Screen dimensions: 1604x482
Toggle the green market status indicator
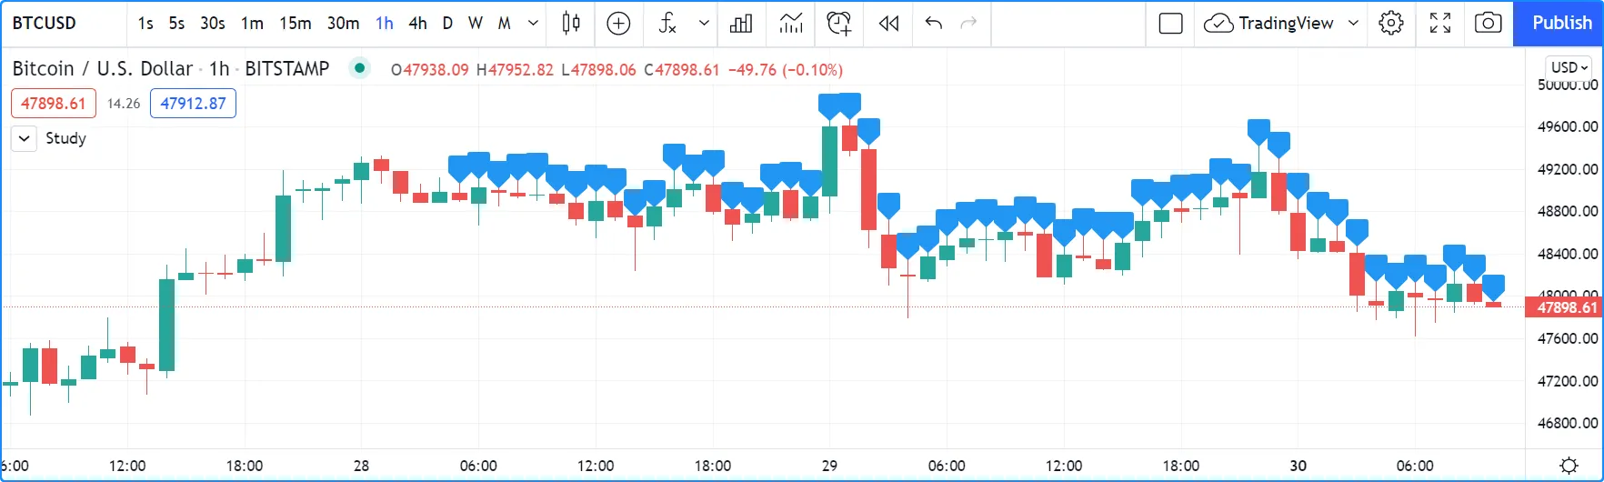(360, 68)
